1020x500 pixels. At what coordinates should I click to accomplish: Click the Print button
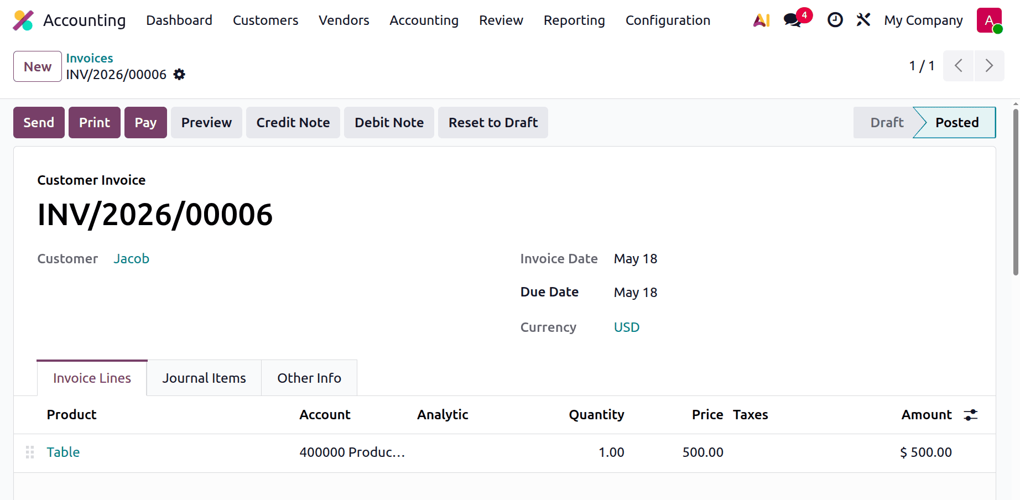(95, 122)
